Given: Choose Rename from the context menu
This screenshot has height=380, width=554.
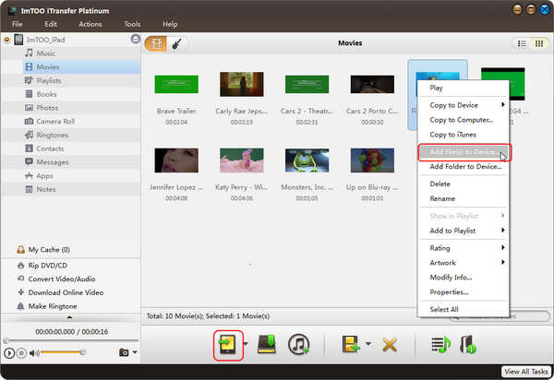Looking at the screenshot, I should 463,198.
